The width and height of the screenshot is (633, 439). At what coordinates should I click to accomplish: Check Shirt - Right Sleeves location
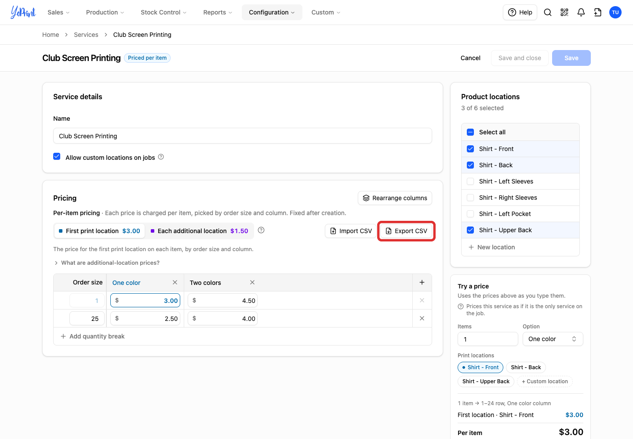coord(470,198)
